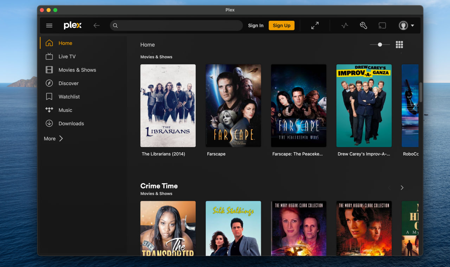Expand the More sidebar section

(53, 138)
